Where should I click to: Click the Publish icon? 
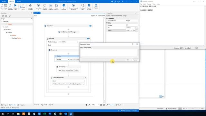(96, 6)
